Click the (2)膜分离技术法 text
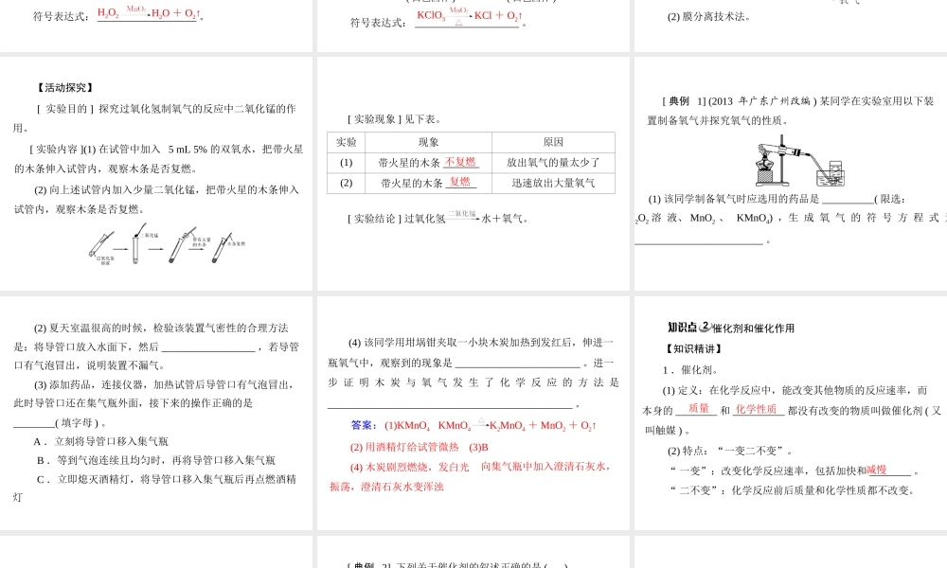This screenshot has height=568, width=947. coord(708,17)
